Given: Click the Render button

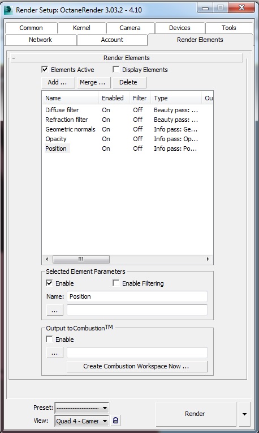Looking at the screenshot, I should tap(196, 414).
